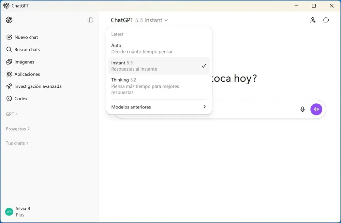Screen dimensions: 341x223
Task: Open Investigación avanzada
Action: (x=34, y=86)
